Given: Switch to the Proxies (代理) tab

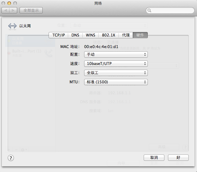Looking at the screenshot, I should (x=126, y=35).
